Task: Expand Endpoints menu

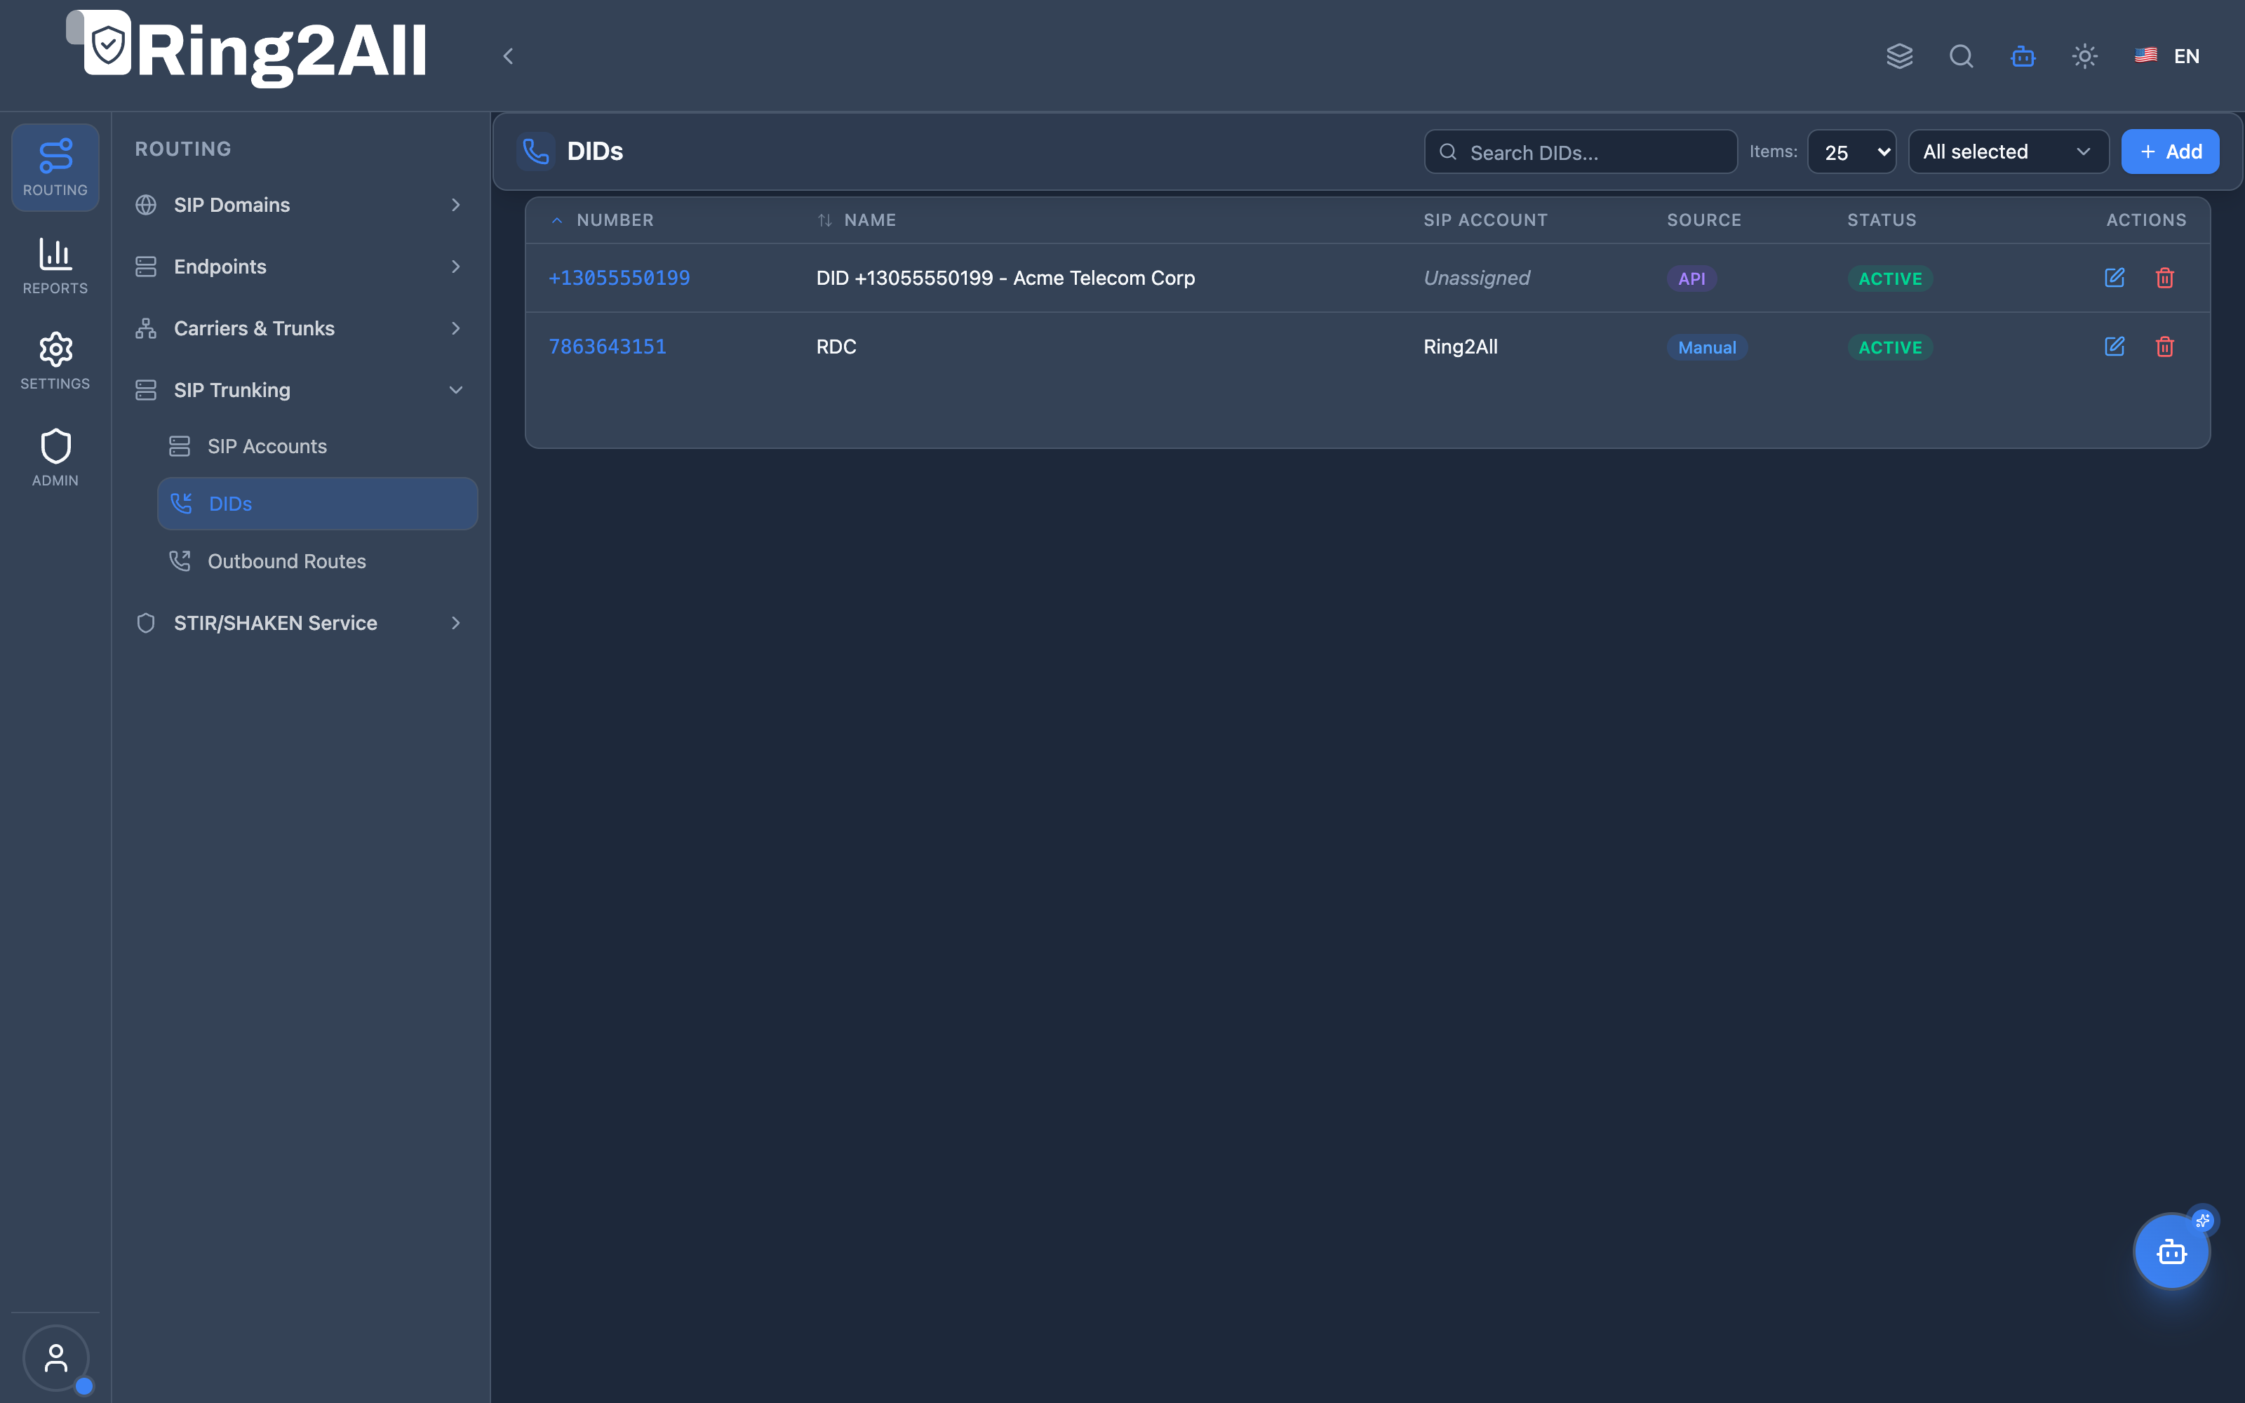Action: [x=300, y=267]
